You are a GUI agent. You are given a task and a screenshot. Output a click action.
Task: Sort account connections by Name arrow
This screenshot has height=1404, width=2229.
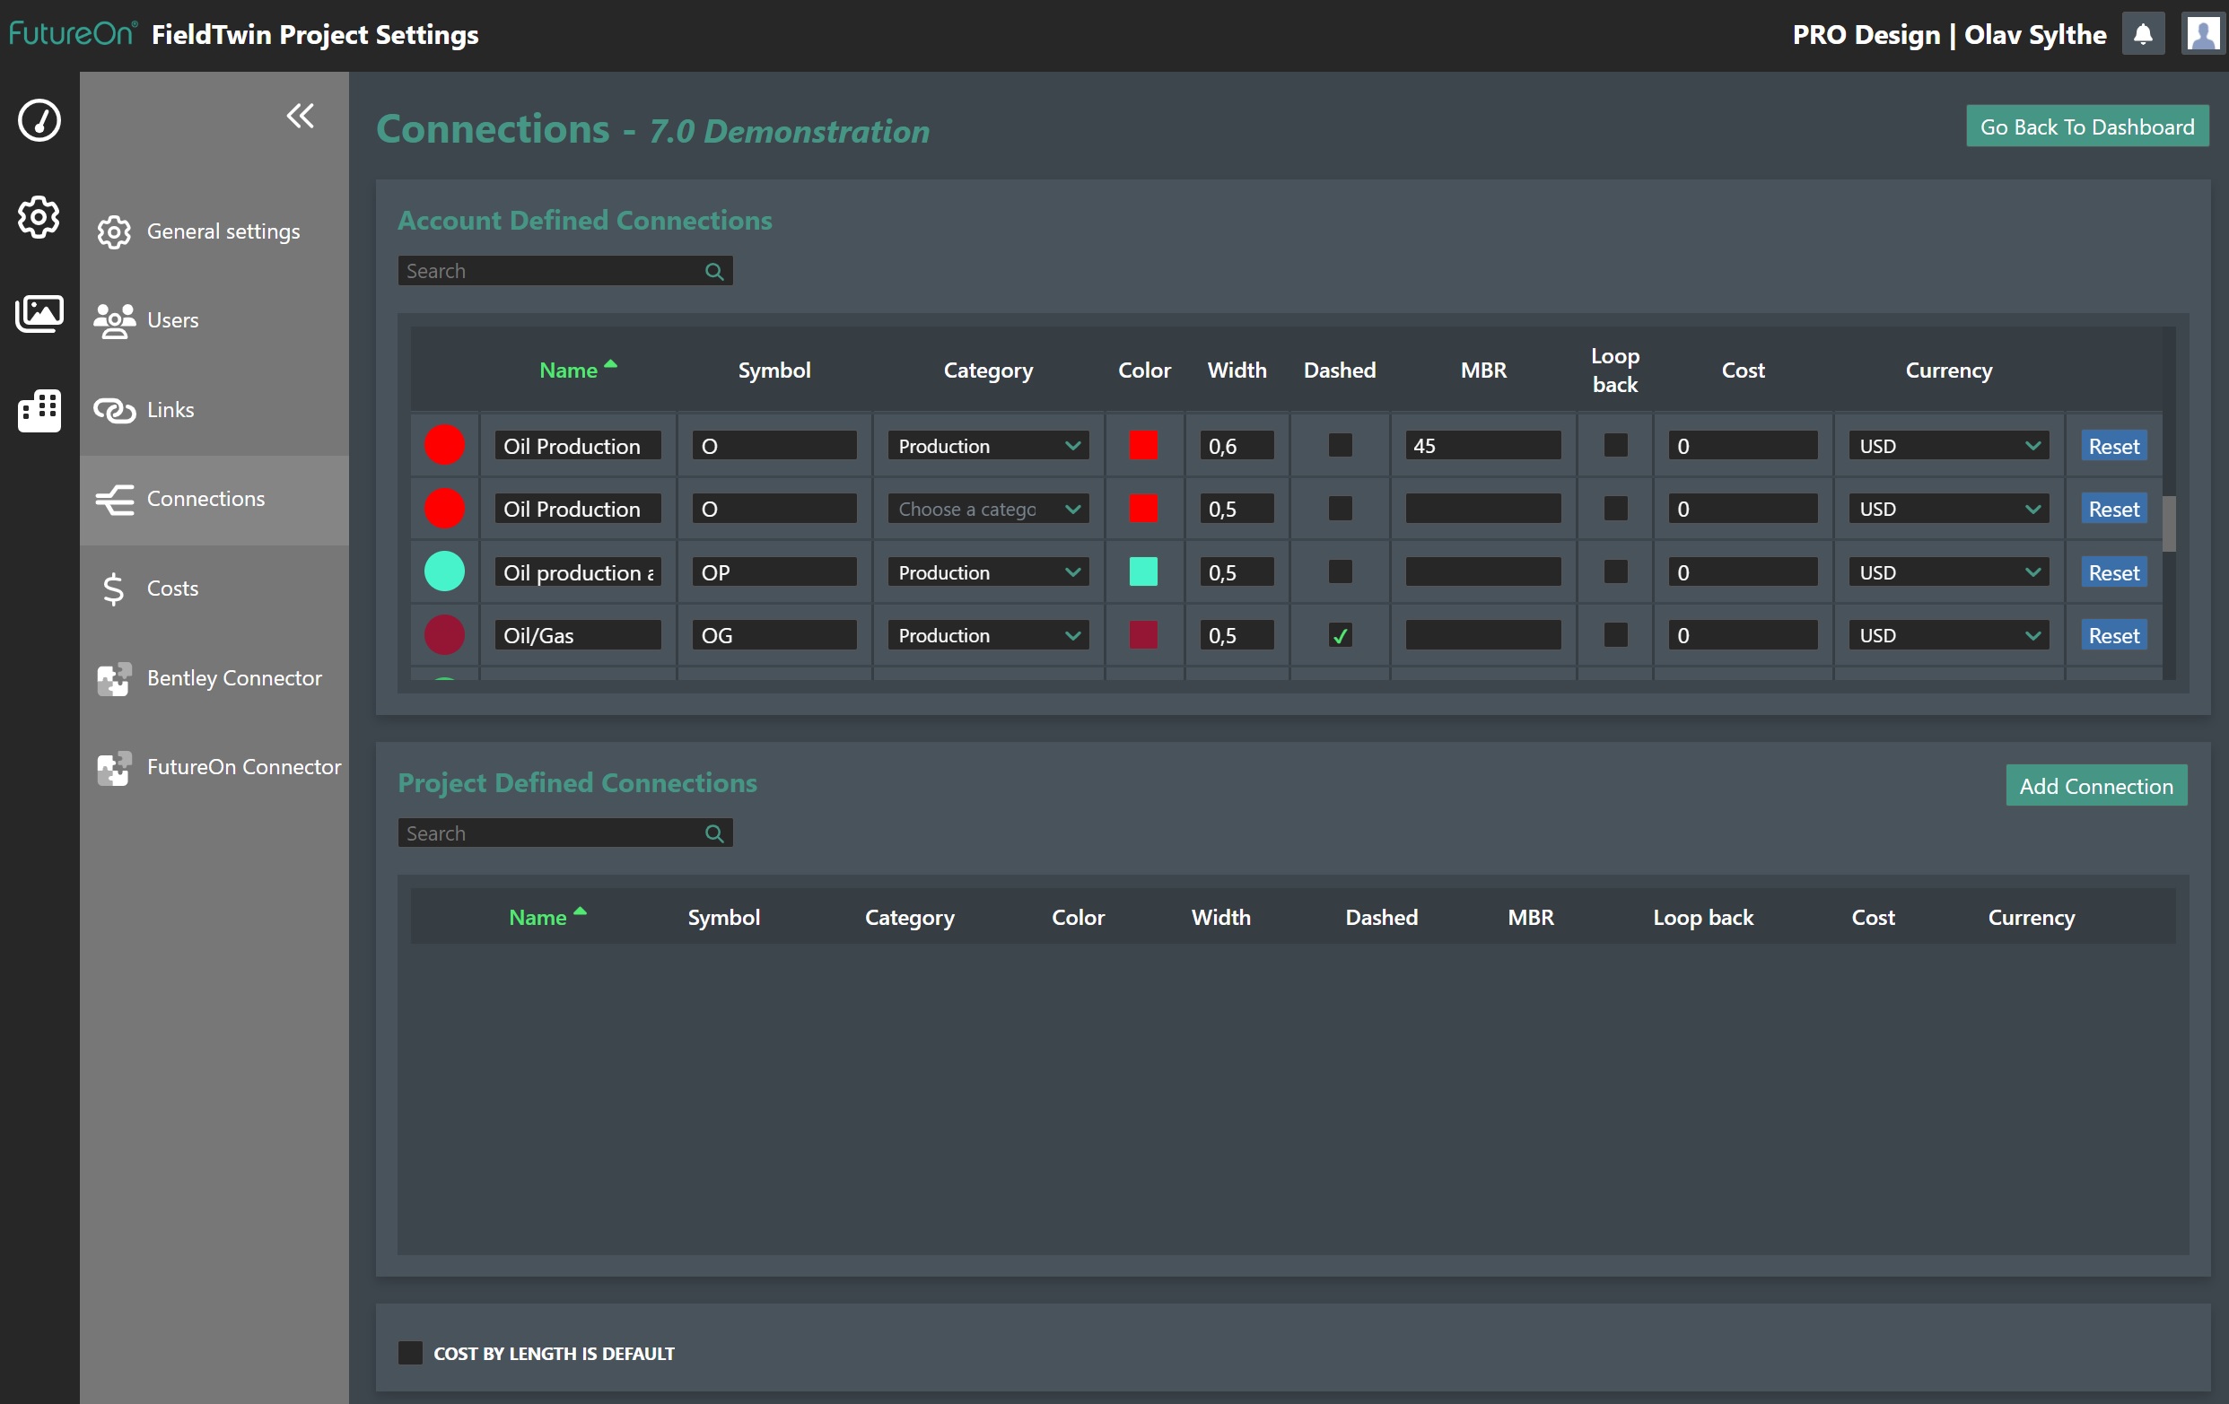(x=611, y=364)
